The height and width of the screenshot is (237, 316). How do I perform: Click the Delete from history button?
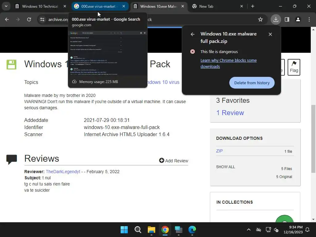tap(252, 83)
